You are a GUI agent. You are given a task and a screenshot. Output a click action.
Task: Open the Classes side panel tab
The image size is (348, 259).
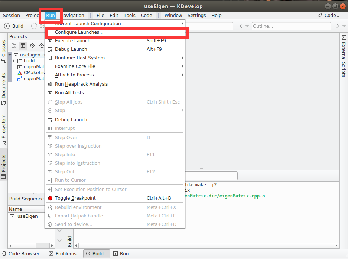click(4, 52)
